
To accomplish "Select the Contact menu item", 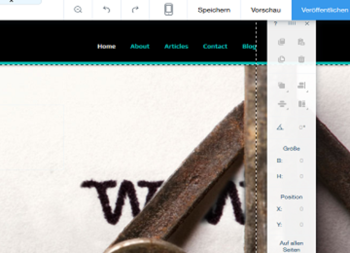I will point(215,46).
